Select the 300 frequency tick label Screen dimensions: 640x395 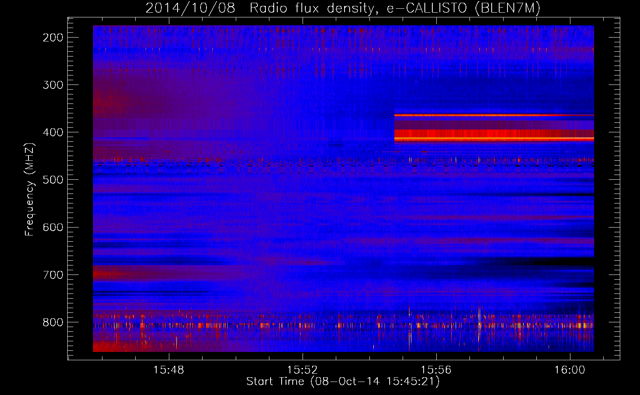[53, 85]
